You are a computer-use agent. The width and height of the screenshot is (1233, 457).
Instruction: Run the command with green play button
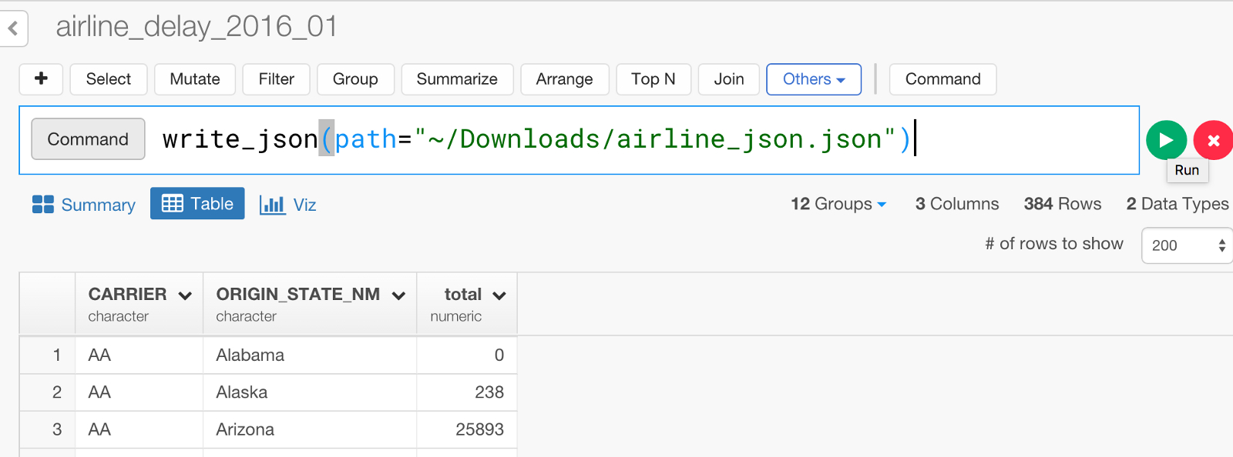[x=1166, y=140]
